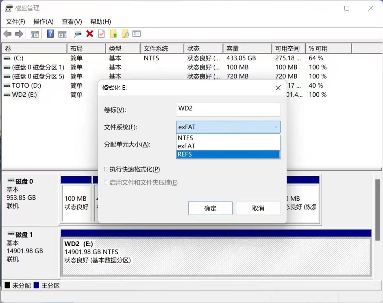383x303 pixels.
Task: Select the WD2 (E:) 14901.98 GB partition block
Action: pyautogui.click(x=216, y=256)
